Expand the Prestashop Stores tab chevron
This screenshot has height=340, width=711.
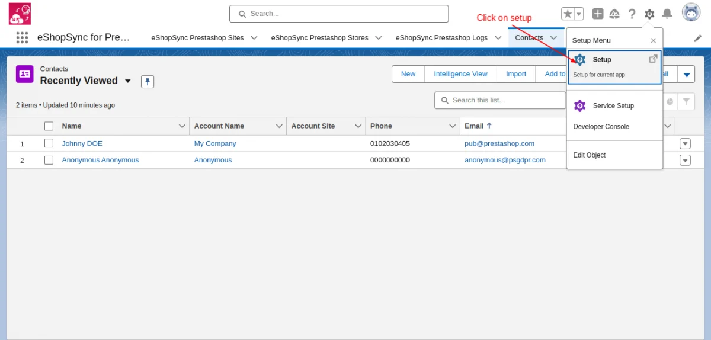pyautogui.click(x=379, y=37)
